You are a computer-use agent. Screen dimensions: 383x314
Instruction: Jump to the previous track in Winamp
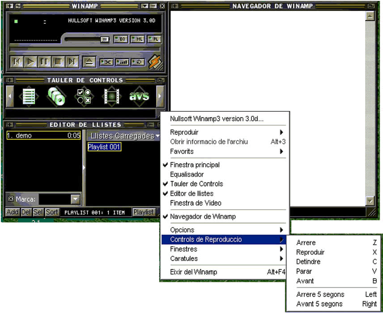point(17,62)
